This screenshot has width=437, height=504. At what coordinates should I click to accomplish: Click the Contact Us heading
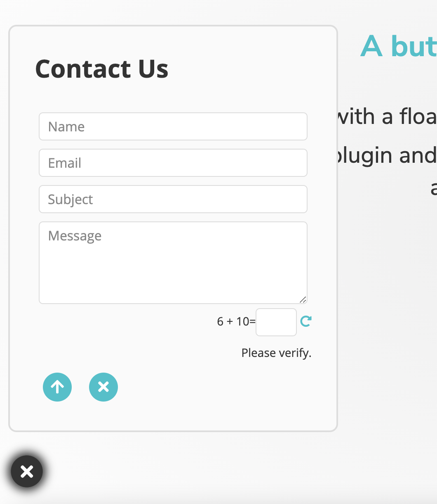(102, 69)
